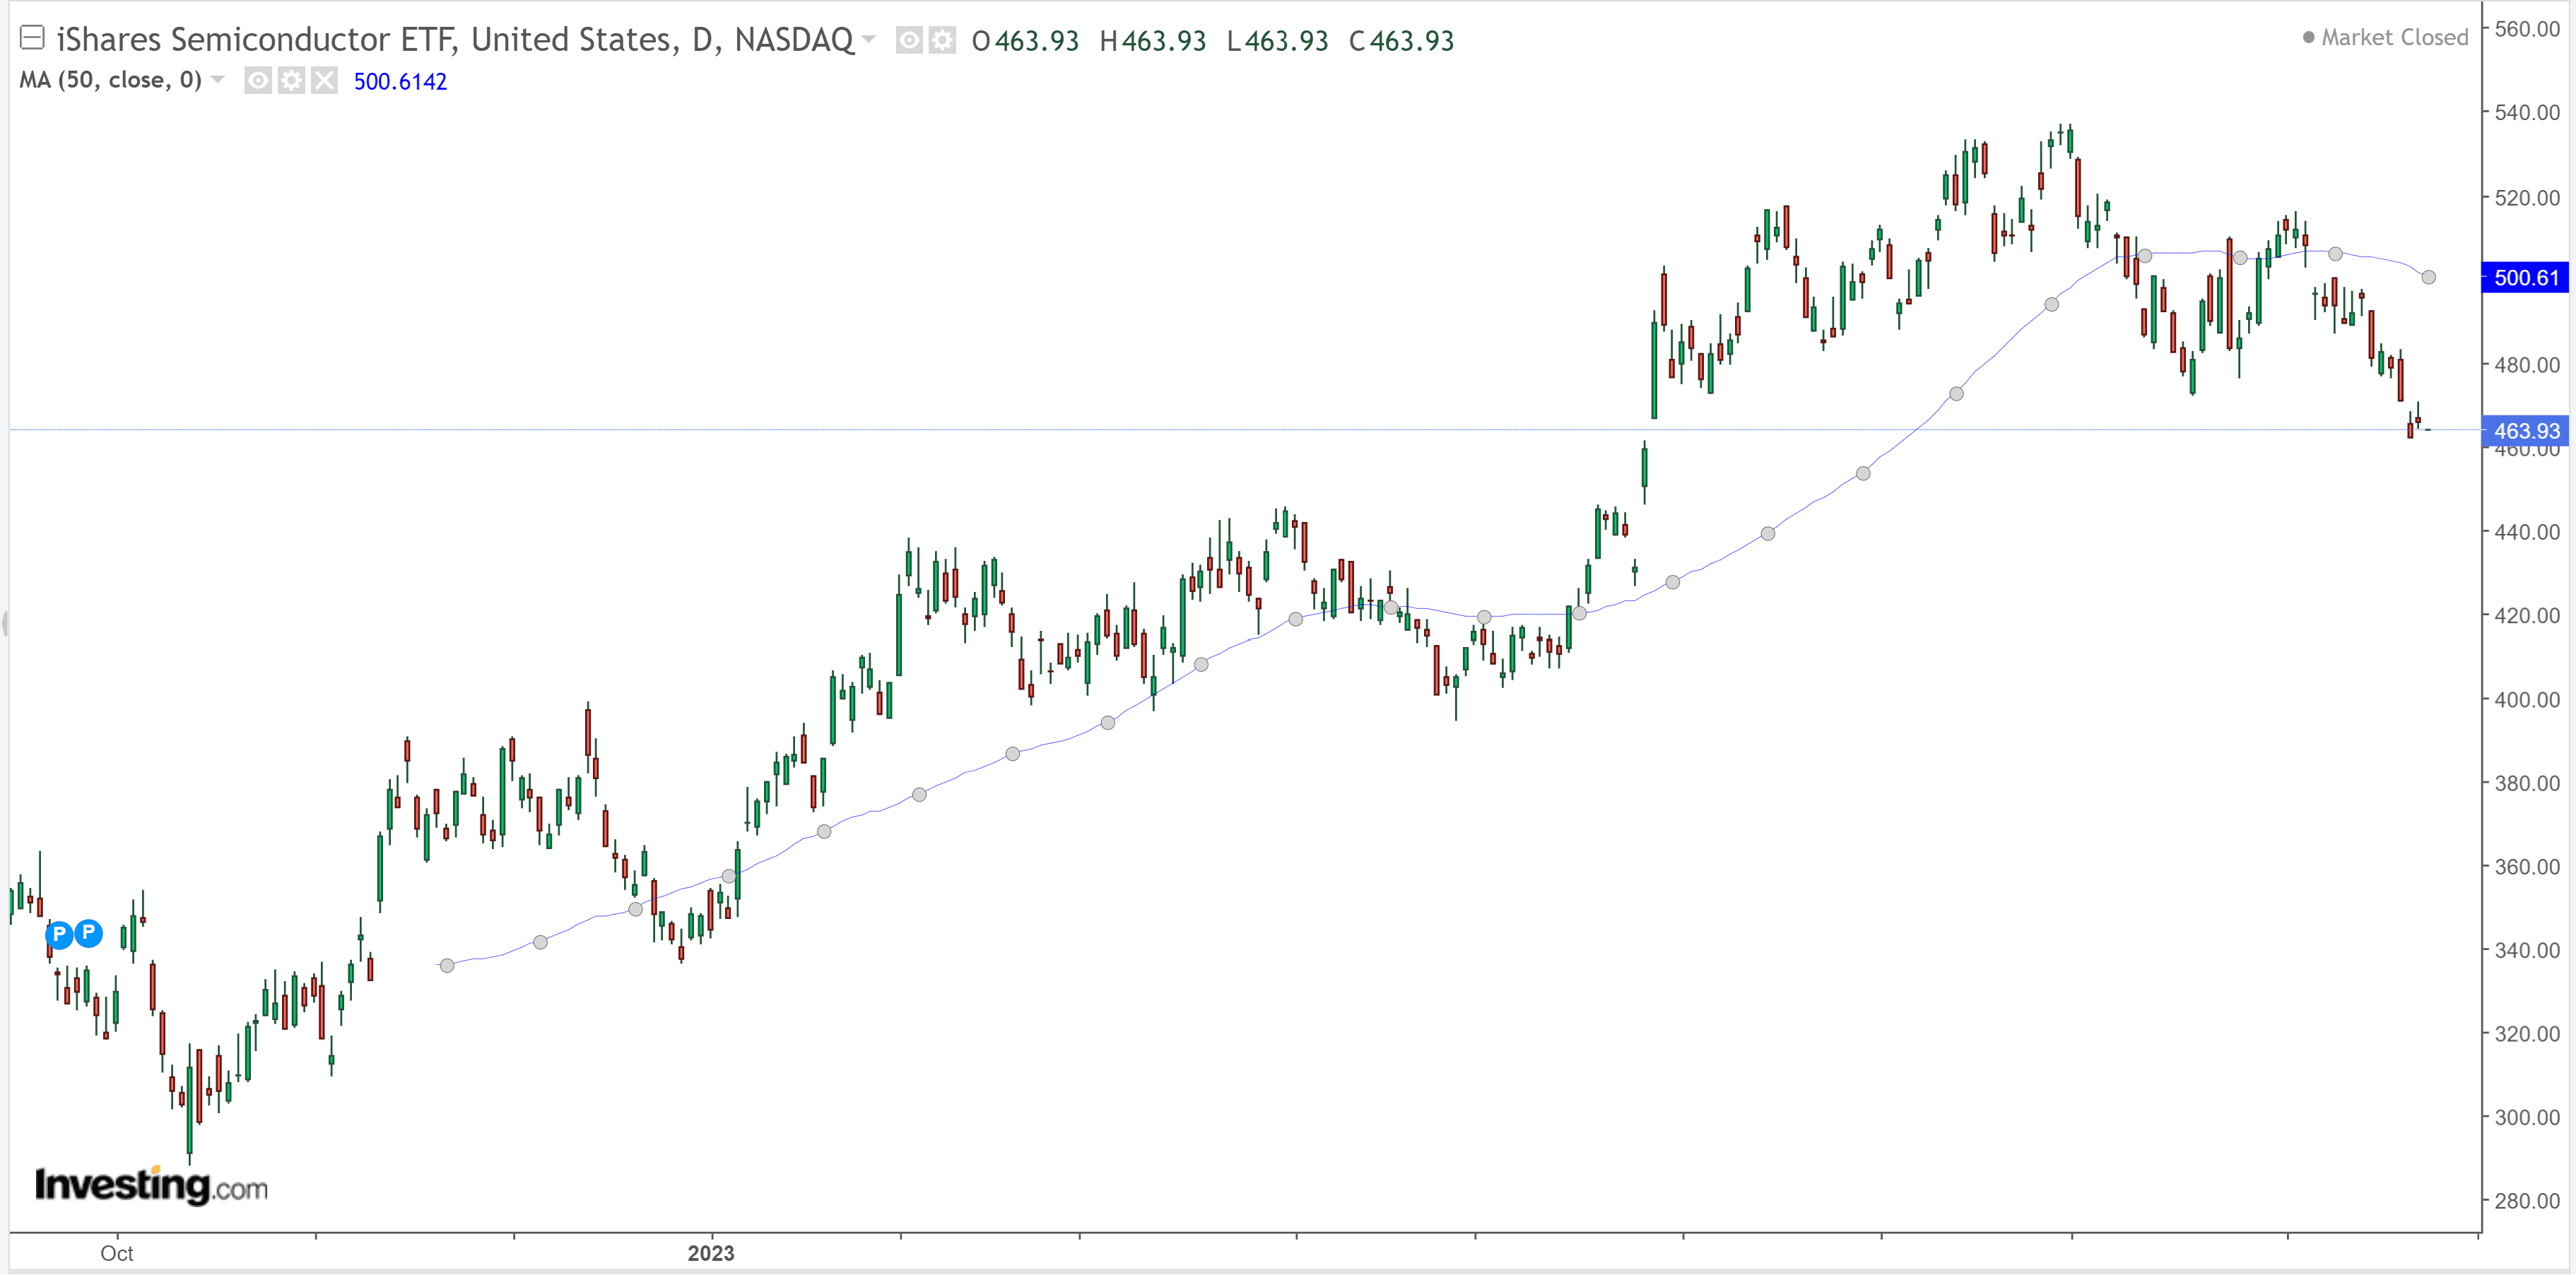The width and height of the screenshot is (2576, 1275).
Task: Click the Oct label on time axis
Action: 116,1253
